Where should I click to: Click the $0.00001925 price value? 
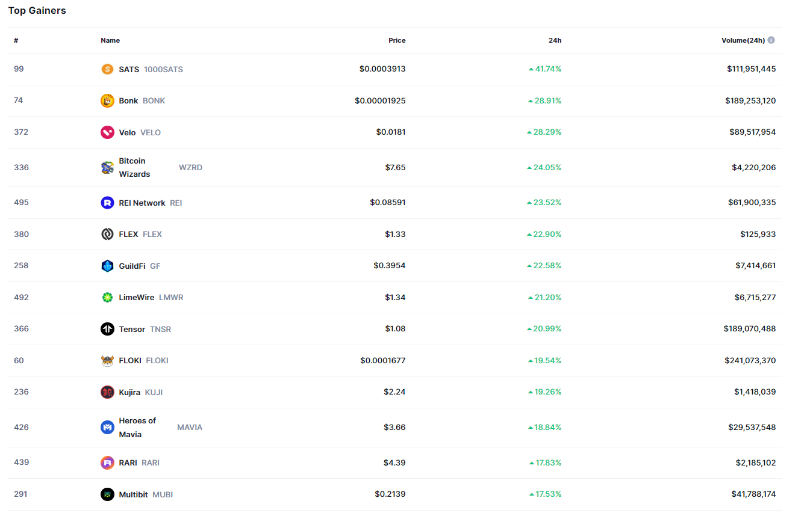pos(380,100)
